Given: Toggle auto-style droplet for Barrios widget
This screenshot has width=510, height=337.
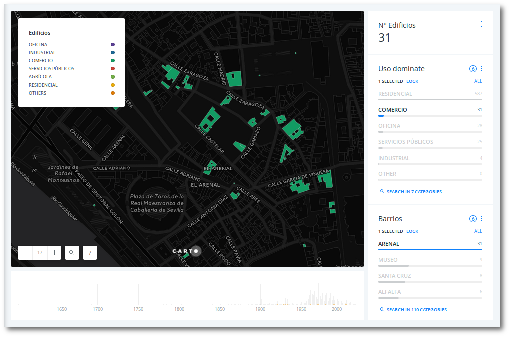Looking at the screenshot, I should coord(472,219).
